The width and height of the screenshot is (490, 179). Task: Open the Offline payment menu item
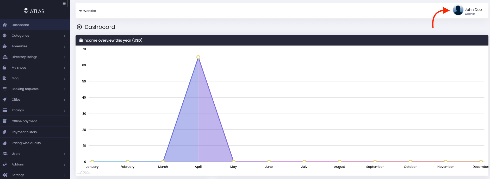click(35, 121)
